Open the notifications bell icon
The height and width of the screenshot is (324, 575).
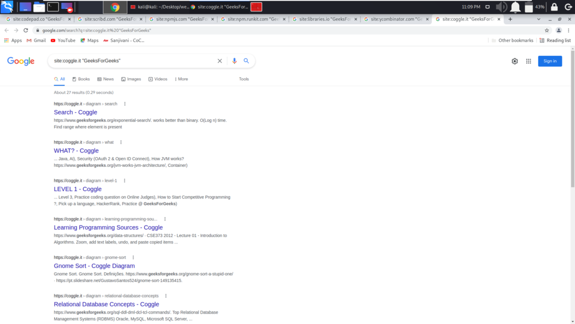tap(515, 6)
